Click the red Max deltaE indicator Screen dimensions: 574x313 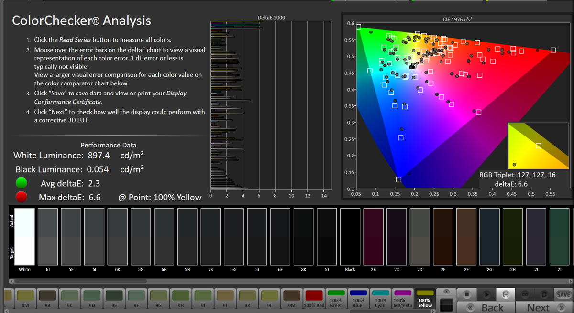(x=22, y=197)
